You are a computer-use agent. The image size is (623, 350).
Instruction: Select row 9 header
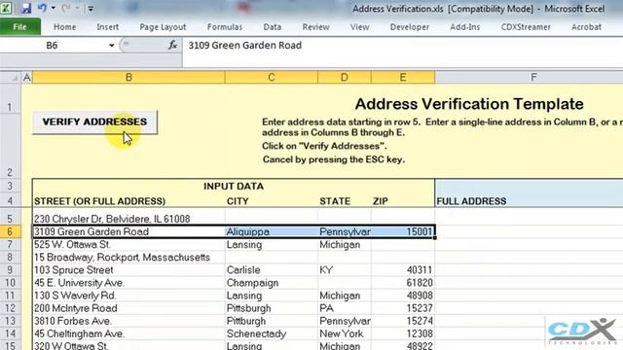tap(10, 270)
